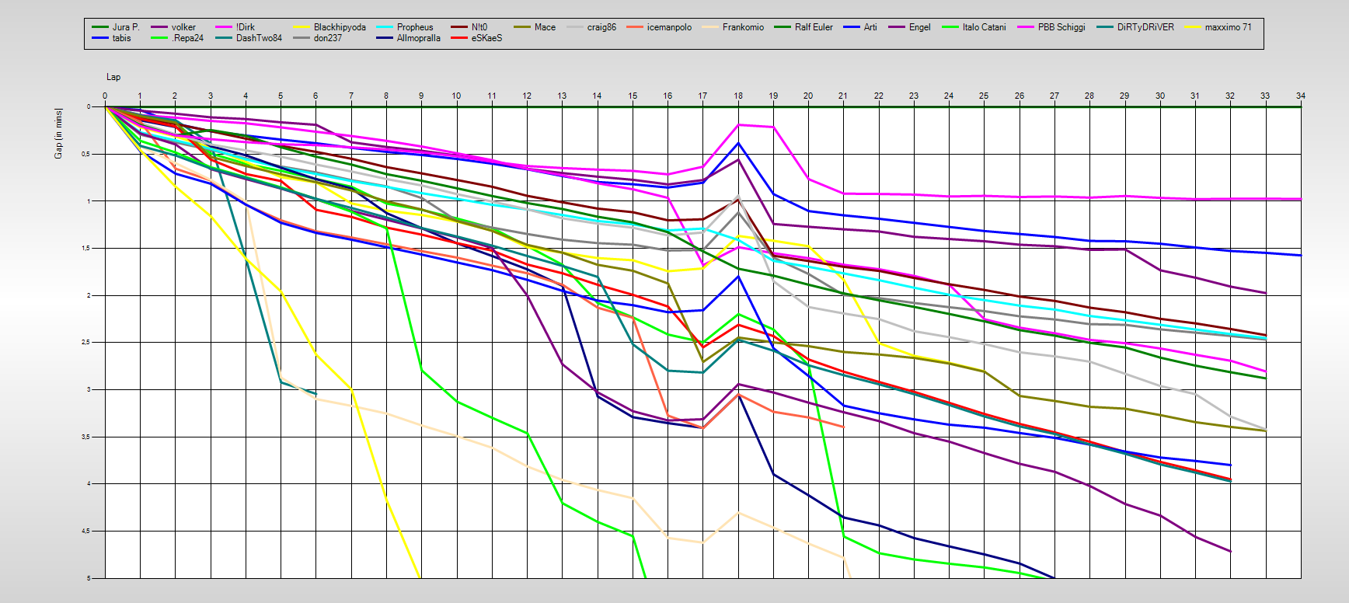Click the Arti legend name
This screenshot has width=1349, height=603.
pyautogui.click(x=870, y=27)
